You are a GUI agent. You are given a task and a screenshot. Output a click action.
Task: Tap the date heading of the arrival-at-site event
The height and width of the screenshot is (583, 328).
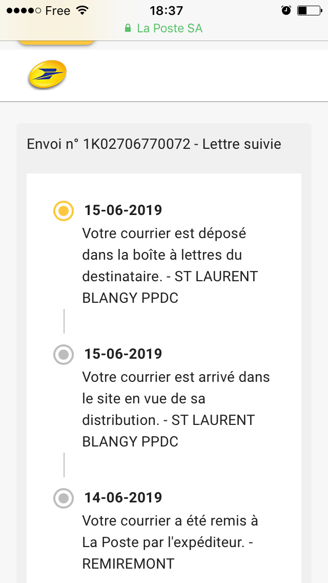click(x=123, y=354)
